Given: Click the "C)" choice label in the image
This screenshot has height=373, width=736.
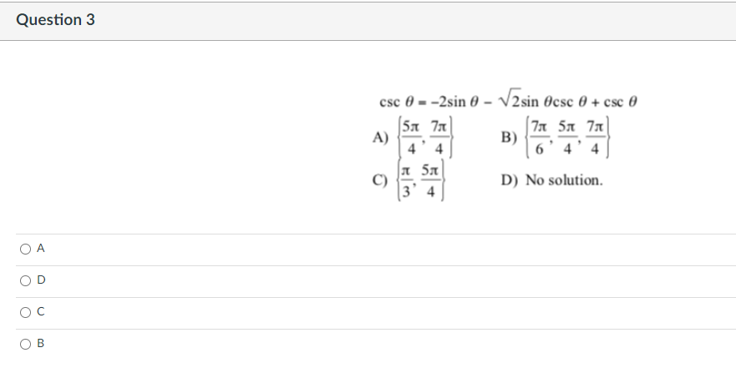Looking at the screenshot, I should pos(380,180).
